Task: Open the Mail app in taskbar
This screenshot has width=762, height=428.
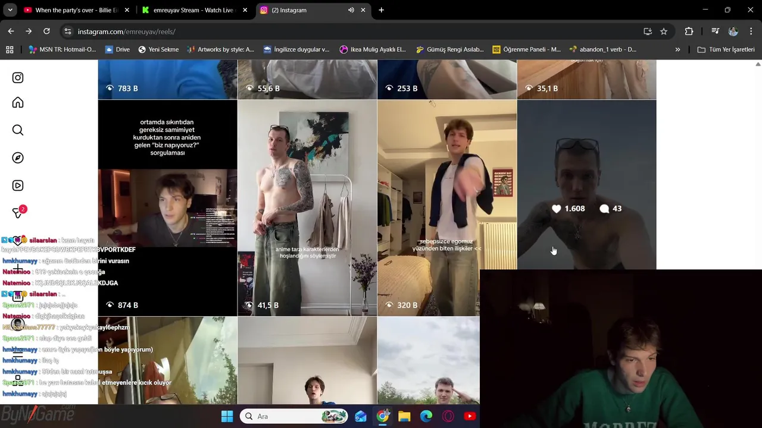Action: 361,416
